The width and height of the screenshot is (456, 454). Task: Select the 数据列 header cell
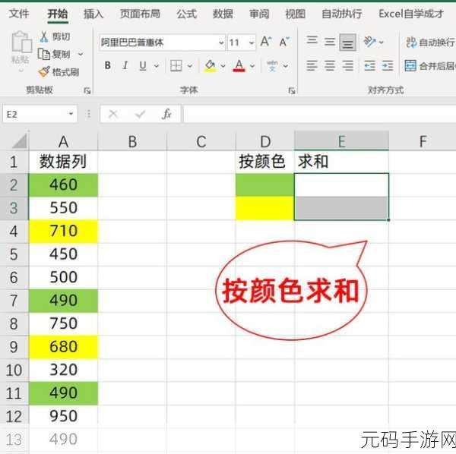(x=63, y=162)
